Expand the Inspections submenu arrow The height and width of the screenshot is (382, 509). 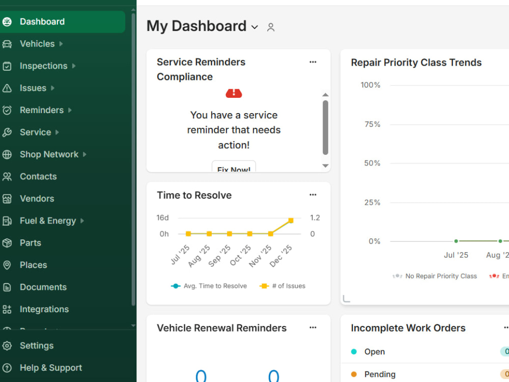74,66
